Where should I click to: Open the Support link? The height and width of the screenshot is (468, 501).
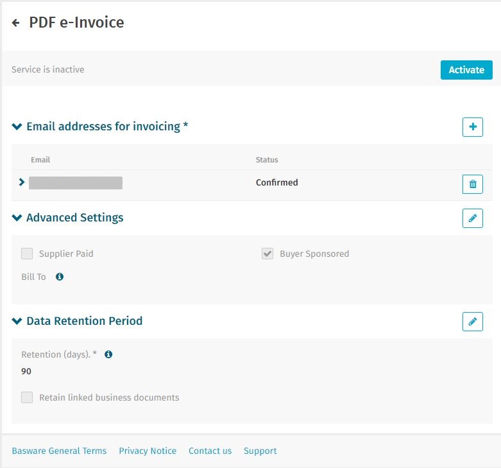[260, 451]
